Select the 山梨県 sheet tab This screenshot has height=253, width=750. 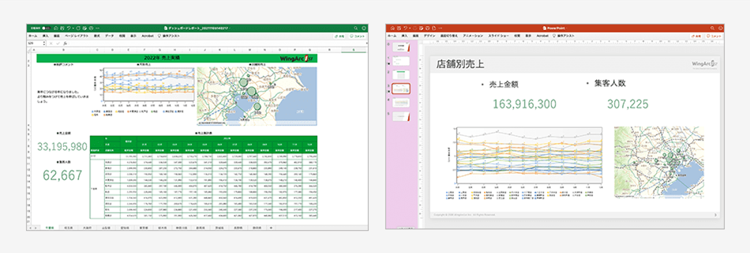tap(106, 228)
